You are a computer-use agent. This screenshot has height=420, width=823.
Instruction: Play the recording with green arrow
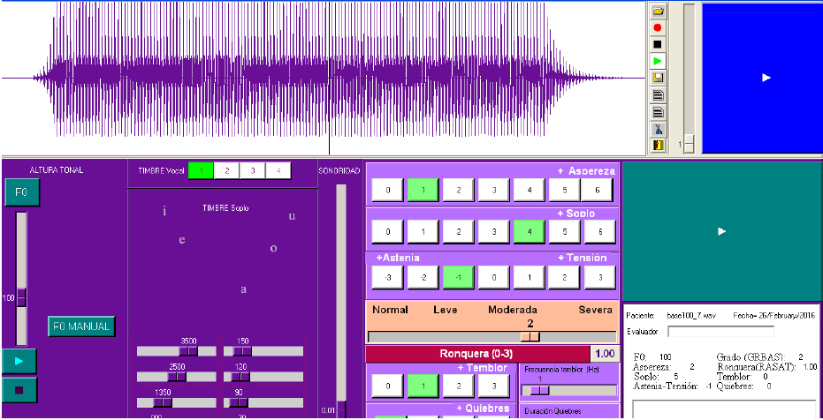coord(658,61)
